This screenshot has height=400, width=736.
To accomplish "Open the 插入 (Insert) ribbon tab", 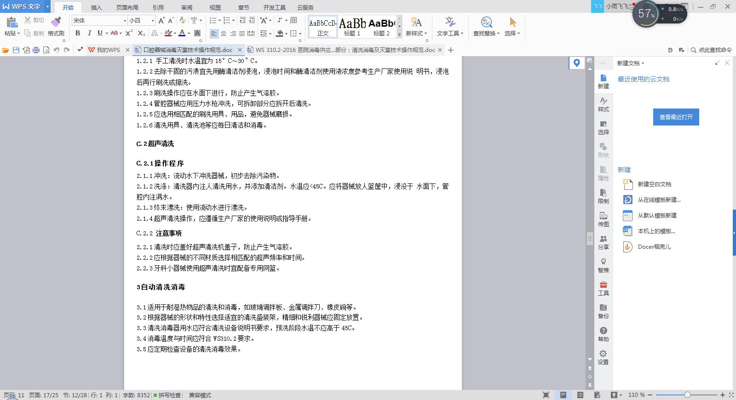I will point(96,7).
